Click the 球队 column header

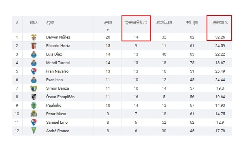pyautogui.click(x=34, y=23)
